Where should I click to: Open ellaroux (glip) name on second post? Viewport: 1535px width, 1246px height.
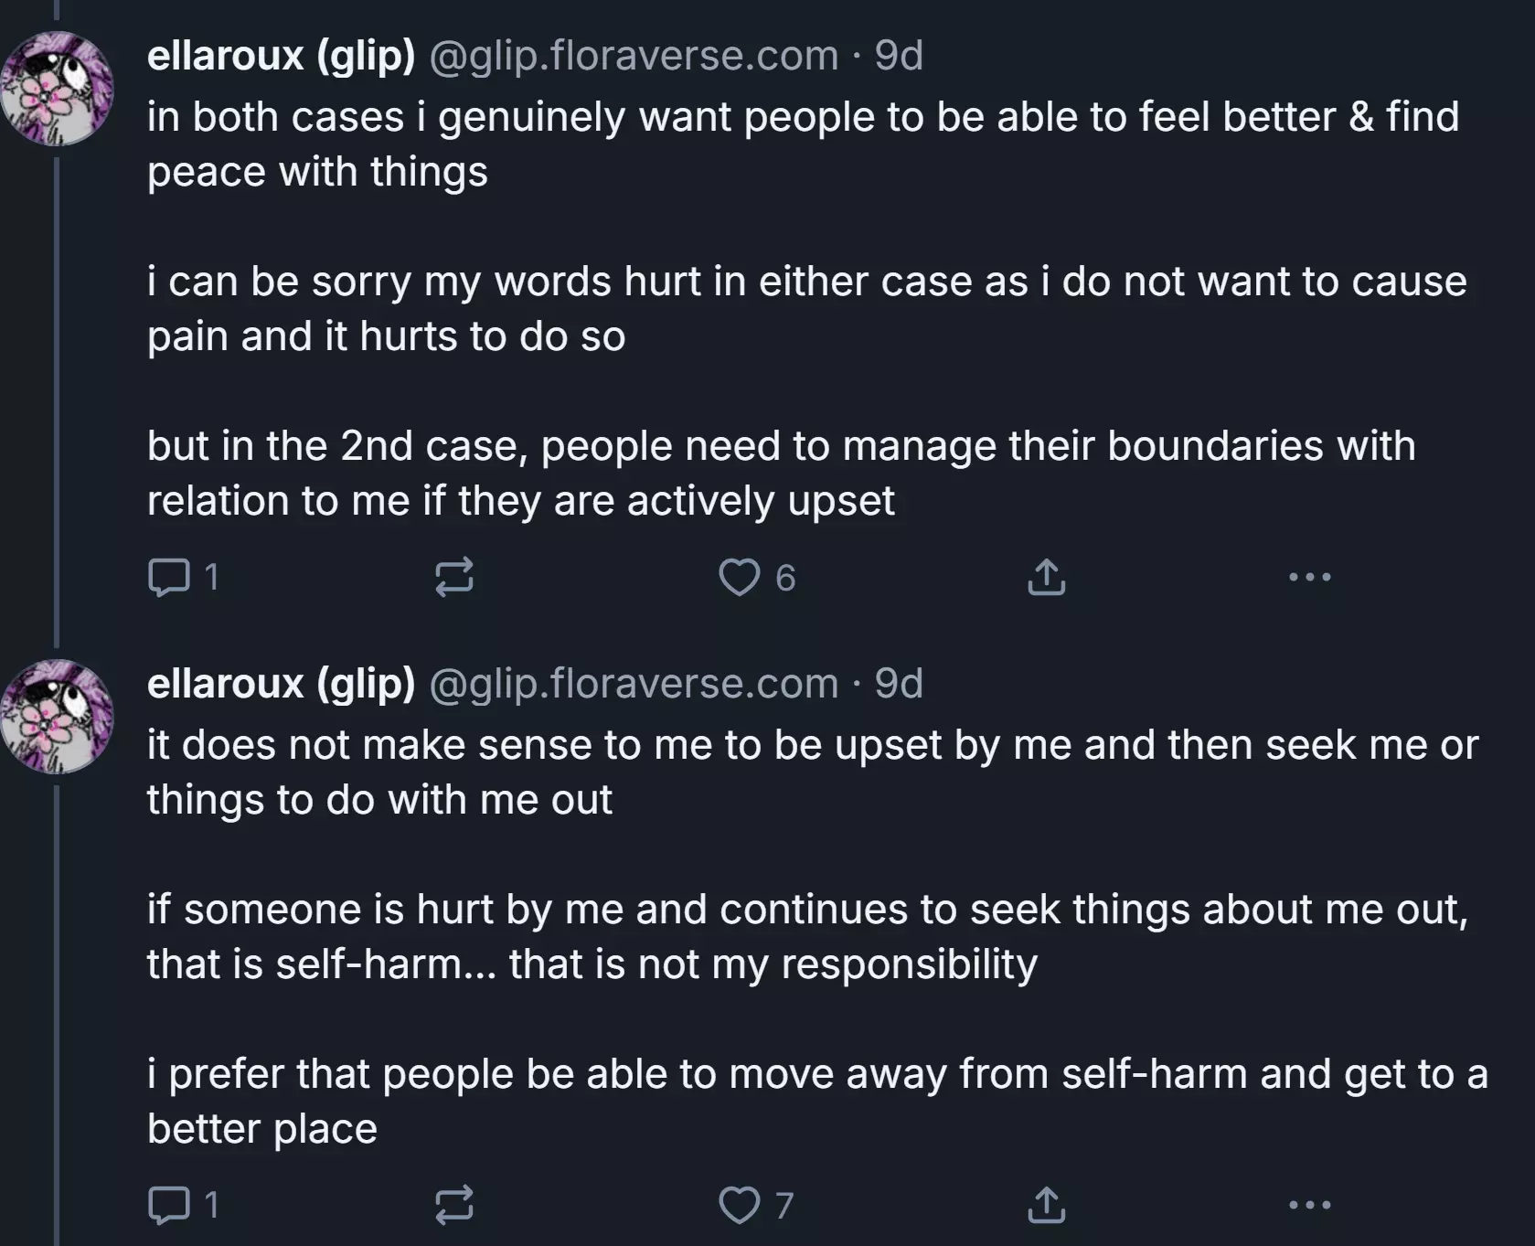coord(281,684)
